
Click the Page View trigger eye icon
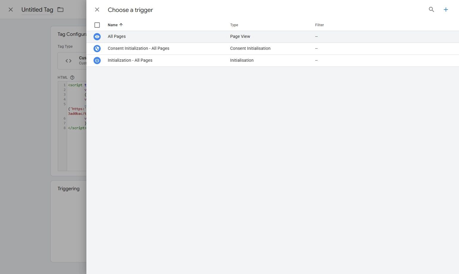[x=97, y=36]
